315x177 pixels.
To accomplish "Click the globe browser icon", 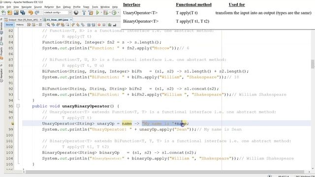I will [x=76, y=12].
